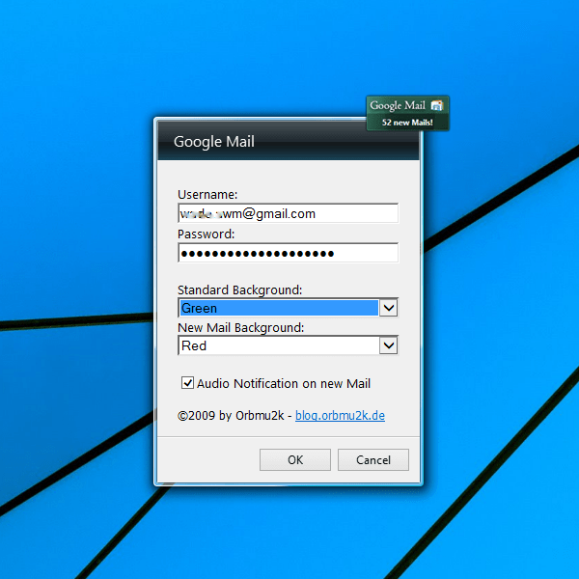Click the Username input field
This screenshot has height=579, width=579.
(x=288, y=213)
